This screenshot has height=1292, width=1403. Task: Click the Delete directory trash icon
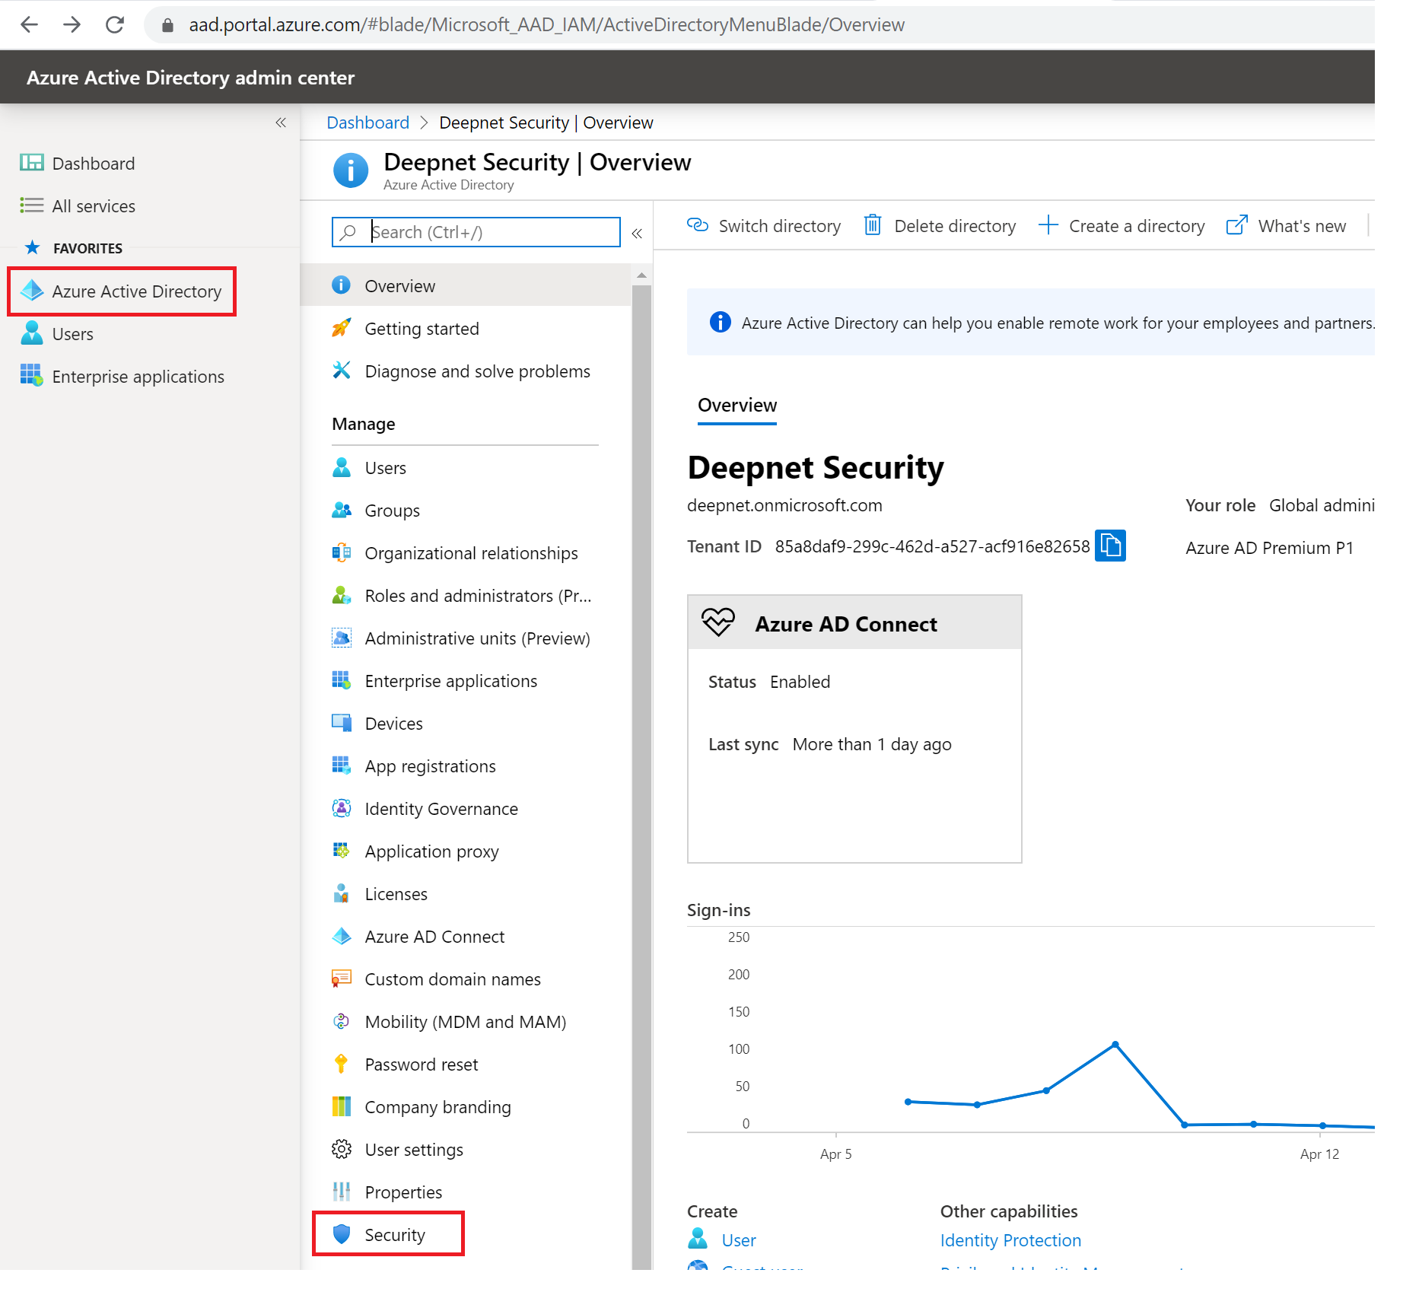[872, 225]
